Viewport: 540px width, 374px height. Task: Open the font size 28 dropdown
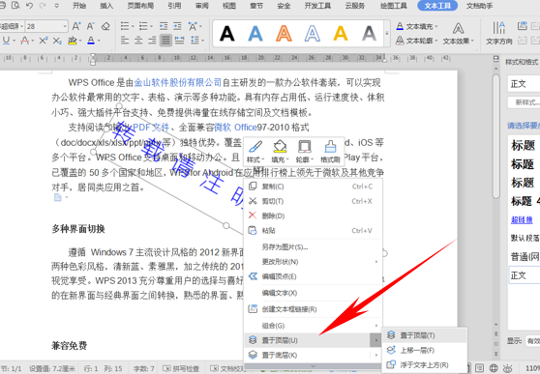click(65, 26)
